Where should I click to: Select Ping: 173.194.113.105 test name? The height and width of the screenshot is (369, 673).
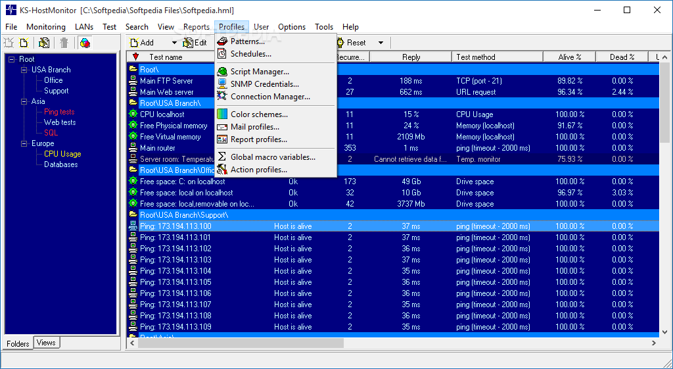(175, 282)
